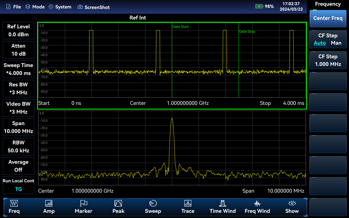The width and height of the screenshot is (349, 218).
Task: Open the Freq menu icon
Action: (14, 203)
